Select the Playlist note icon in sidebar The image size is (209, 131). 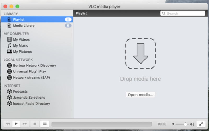[x=9, y=19]
